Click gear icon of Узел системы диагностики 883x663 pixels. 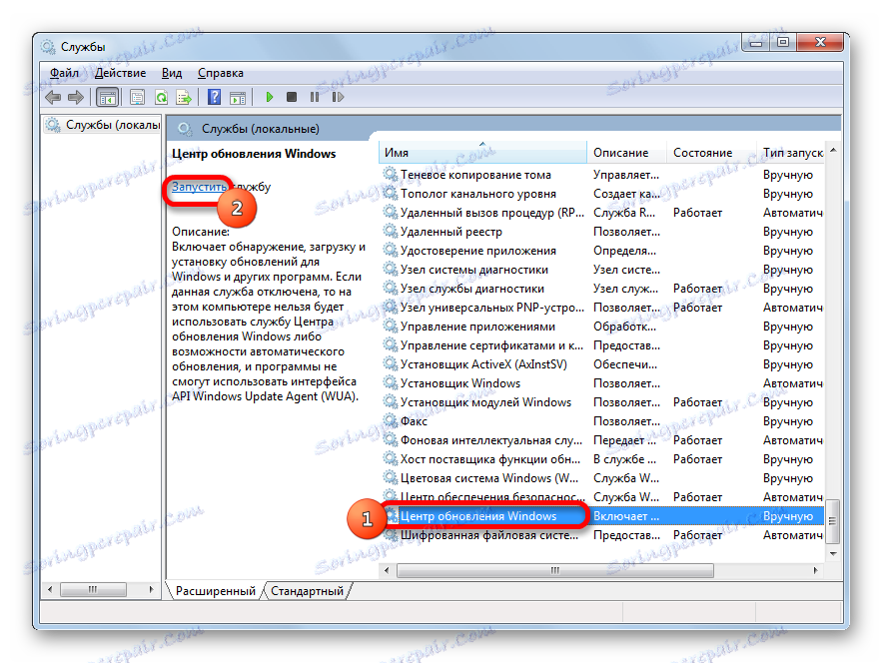[390, 269]
